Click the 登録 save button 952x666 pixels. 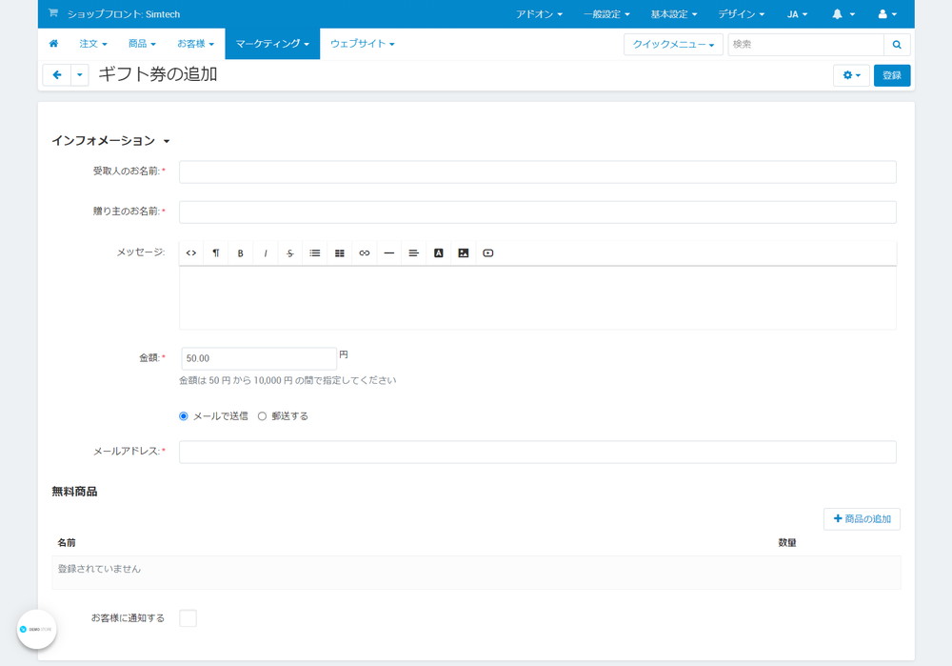click(892, 75)
